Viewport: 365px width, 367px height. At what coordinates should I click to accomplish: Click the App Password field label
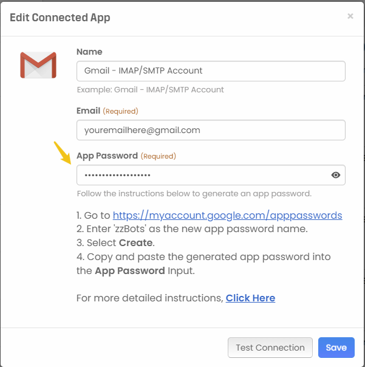(107, 156)
